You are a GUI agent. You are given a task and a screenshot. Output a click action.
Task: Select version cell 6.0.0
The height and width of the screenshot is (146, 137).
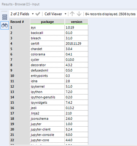pyautogui.click(x=77, y=135)
